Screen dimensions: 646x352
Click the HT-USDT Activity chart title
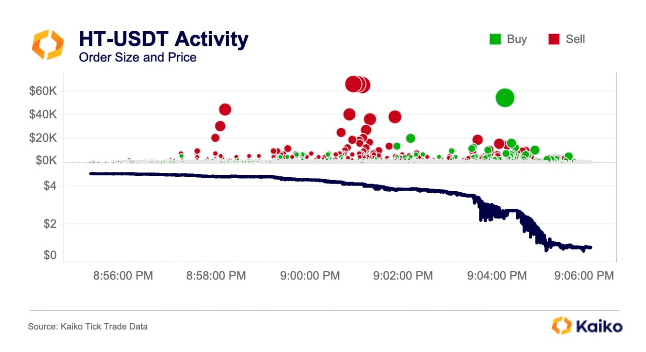point(164,40)
